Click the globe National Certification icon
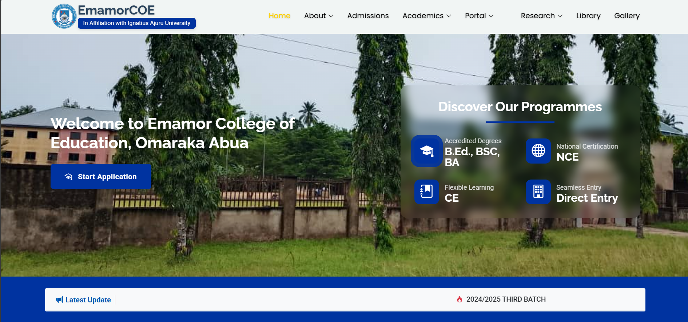Screen dimensions: 688x322 [538, 151]
